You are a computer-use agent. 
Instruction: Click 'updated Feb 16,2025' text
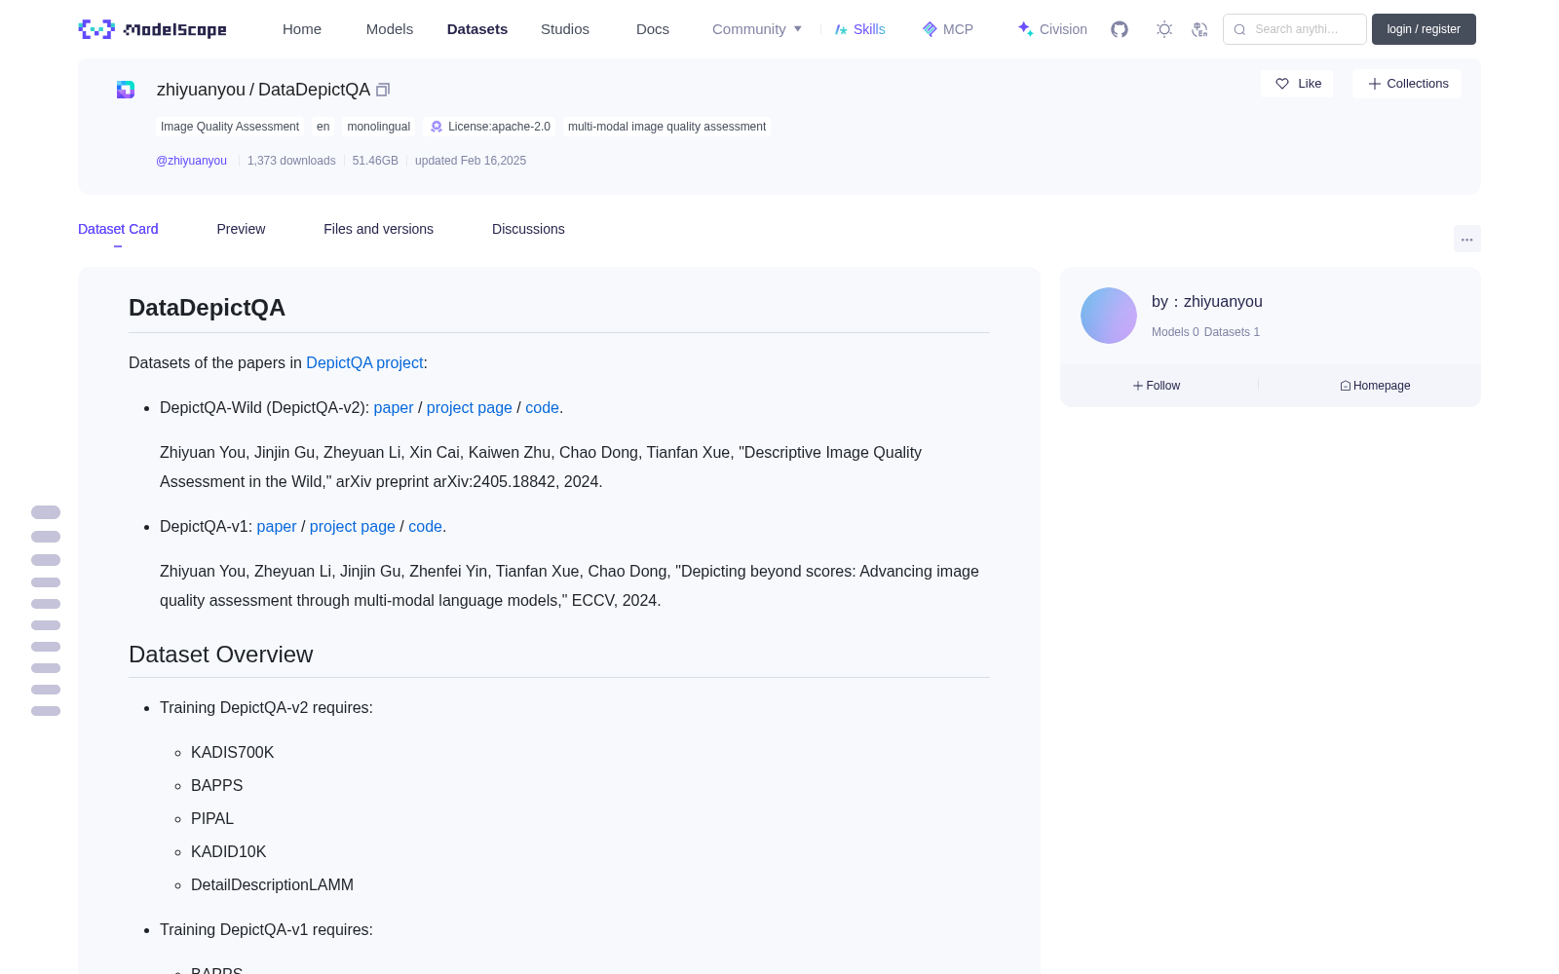point(471,161)
